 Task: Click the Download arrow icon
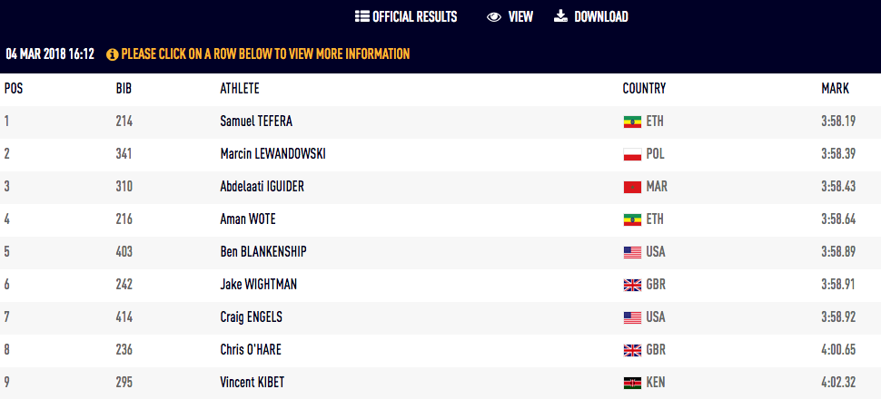(560, 15)
